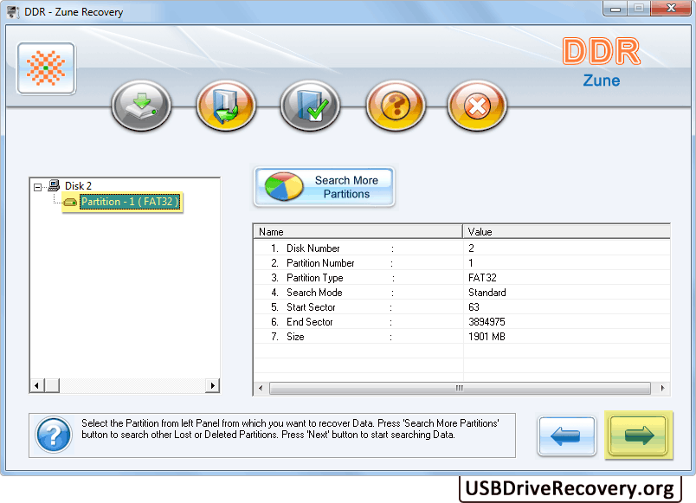
Task: Click the 1901 MB value cell
Action: coord(487,336)
